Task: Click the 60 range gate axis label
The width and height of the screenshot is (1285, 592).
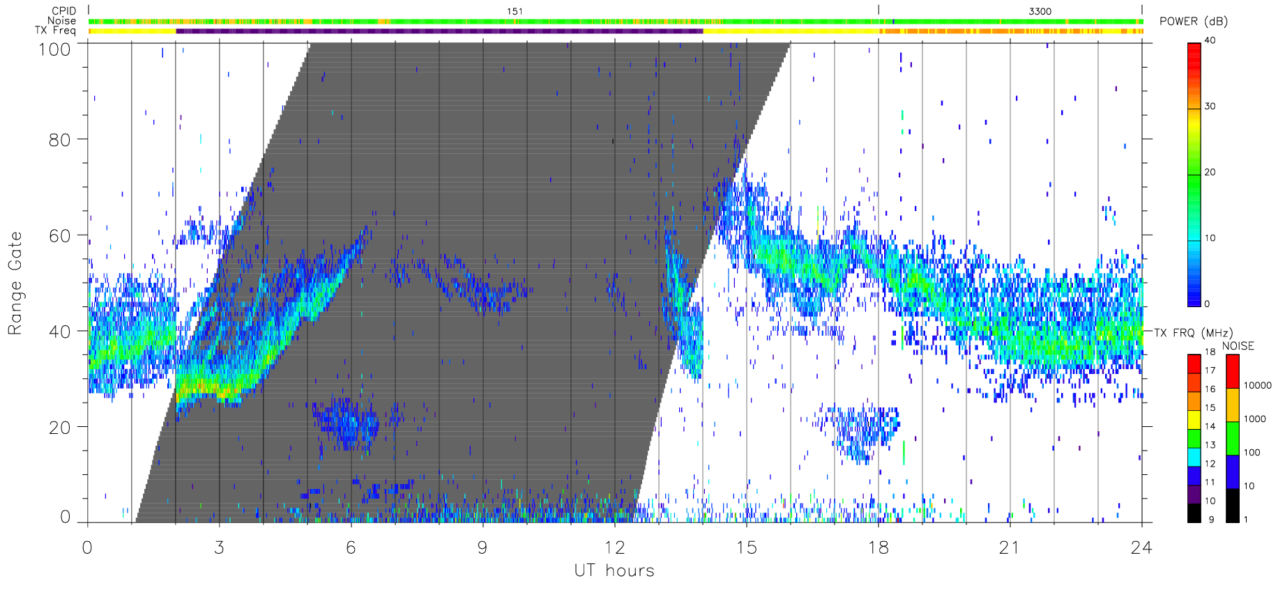Action: [59, 236]
